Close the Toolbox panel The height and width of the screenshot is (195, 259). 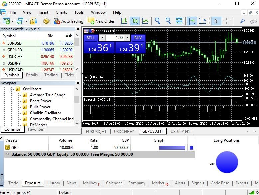(x=1, y=138)
